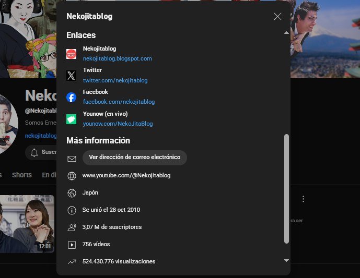Close the Nekojitablog info dialog

pos(277,17)
